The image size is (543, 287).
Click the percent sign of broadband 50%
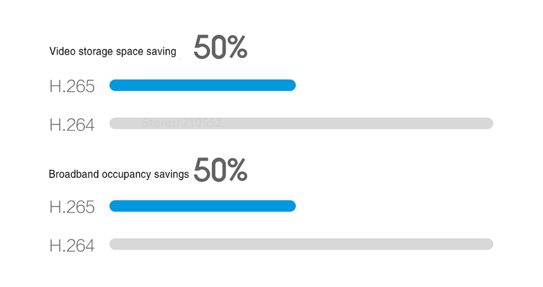237,170
